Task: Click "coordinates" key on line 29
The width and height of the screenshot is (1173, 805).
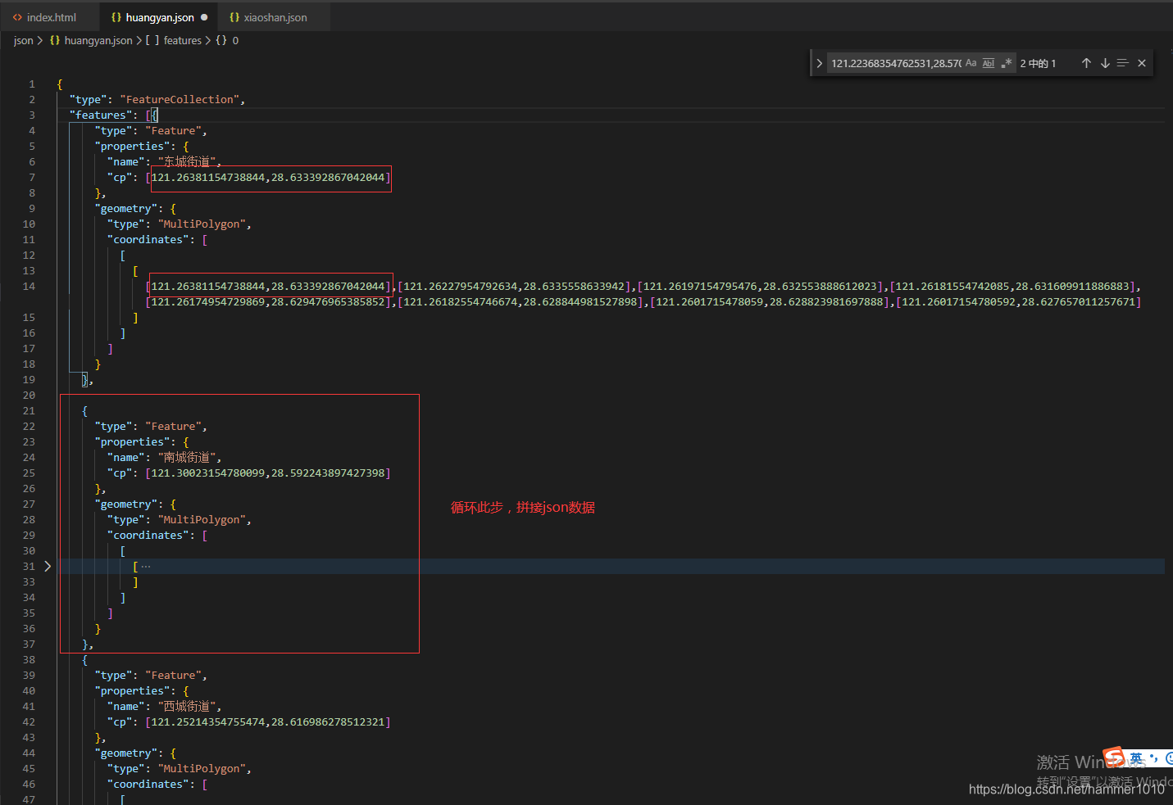Action: point(148,535)
